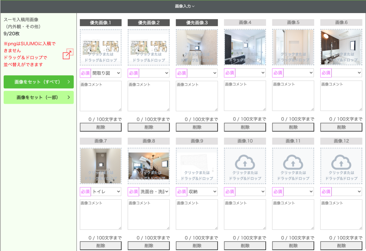Viewport: 366px width, 251px height.
Task: Open the トイレ category dropdown for 画像.7
Action: tap(106, 192)
